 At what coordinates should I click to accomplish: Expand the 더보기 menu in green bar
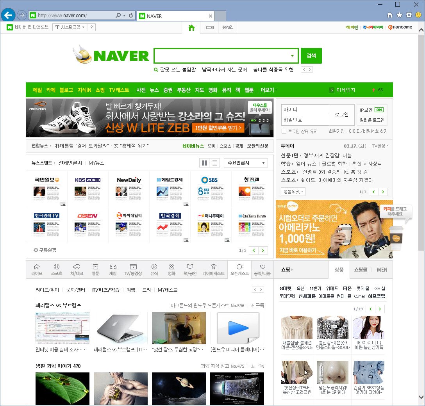(x=269, y=90)
